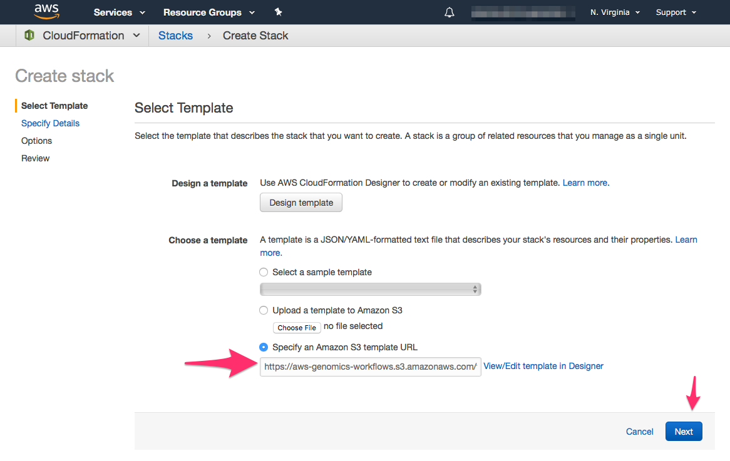Open the notifications bell icon

pyautogui.click(x=450, y=13)
